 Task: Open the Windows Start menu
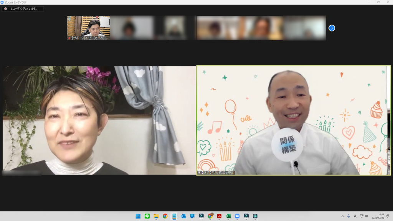(x=138, y=216)
